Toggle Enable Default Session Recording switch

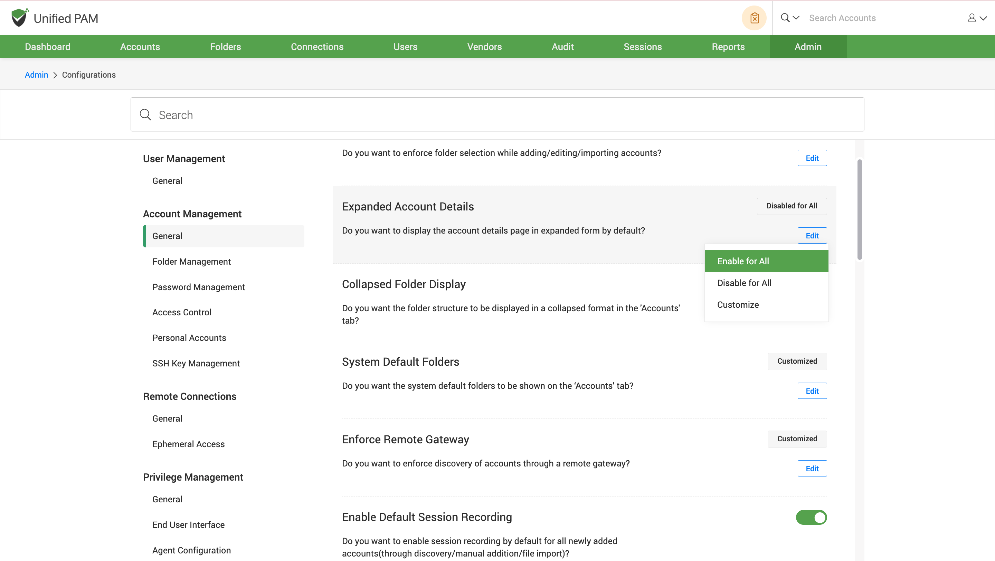811,518
